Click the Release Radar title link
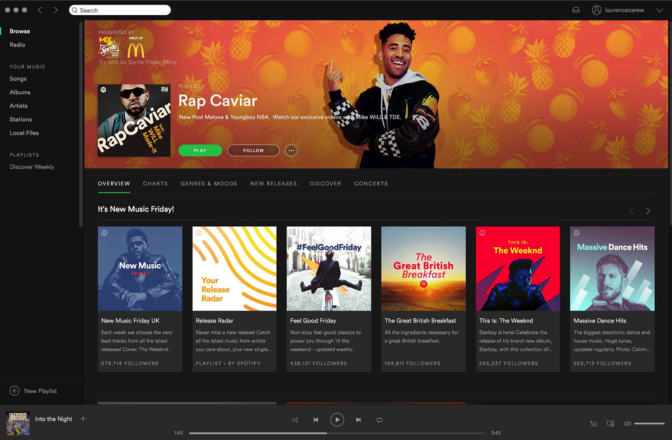 click(x=214, y=320)
